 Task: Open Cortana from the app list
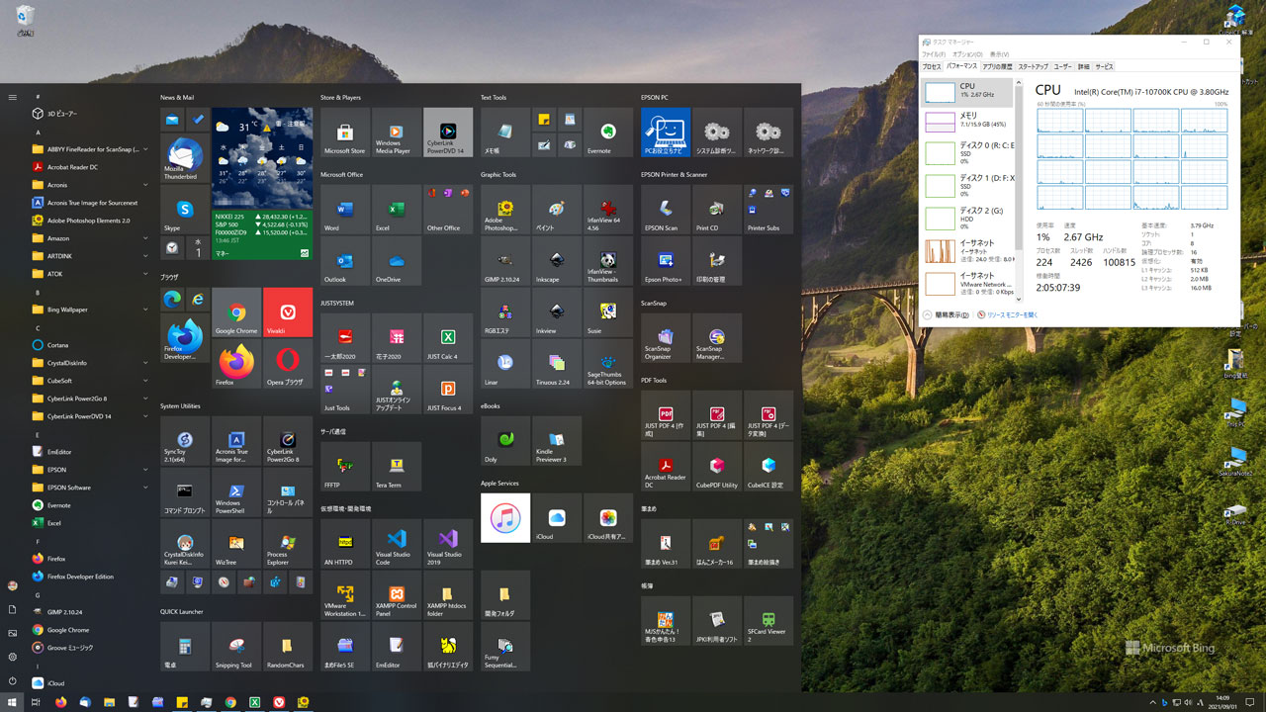click(90, 345)
